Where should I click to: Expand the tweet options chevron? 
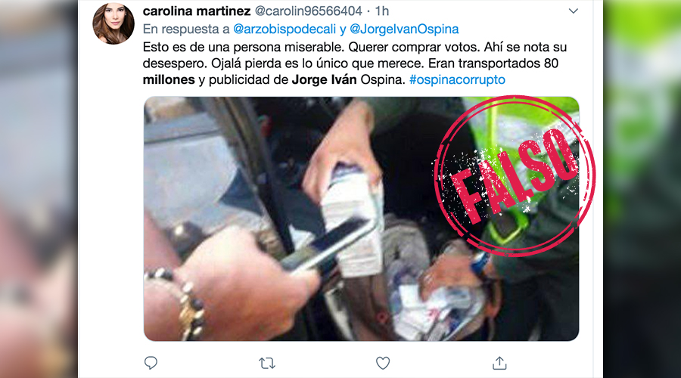(574, 11)
